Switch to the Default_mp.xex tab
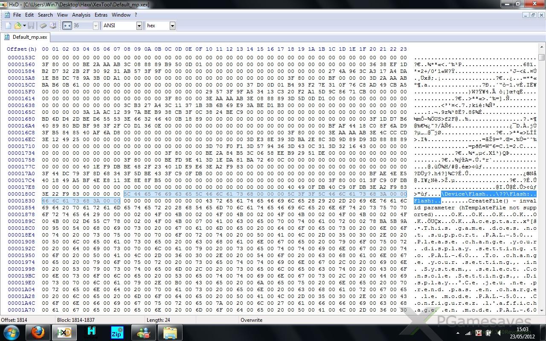546x341 pixels. [26, 37]
